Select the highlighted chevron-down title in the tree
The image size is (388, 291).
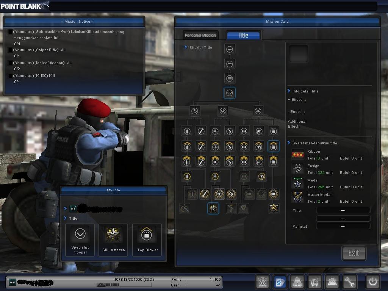(x=229, y=93)
